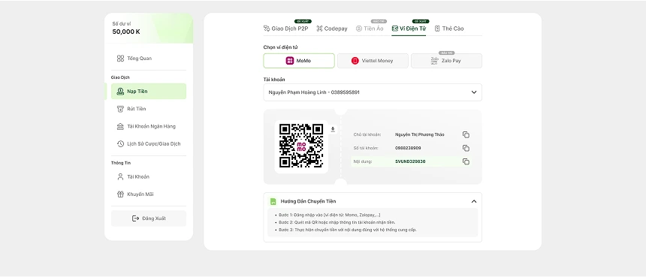Screen dimensions: 646x277
Task: Click the Ví Điện Tử wallet icon
Action: (394, 29)
